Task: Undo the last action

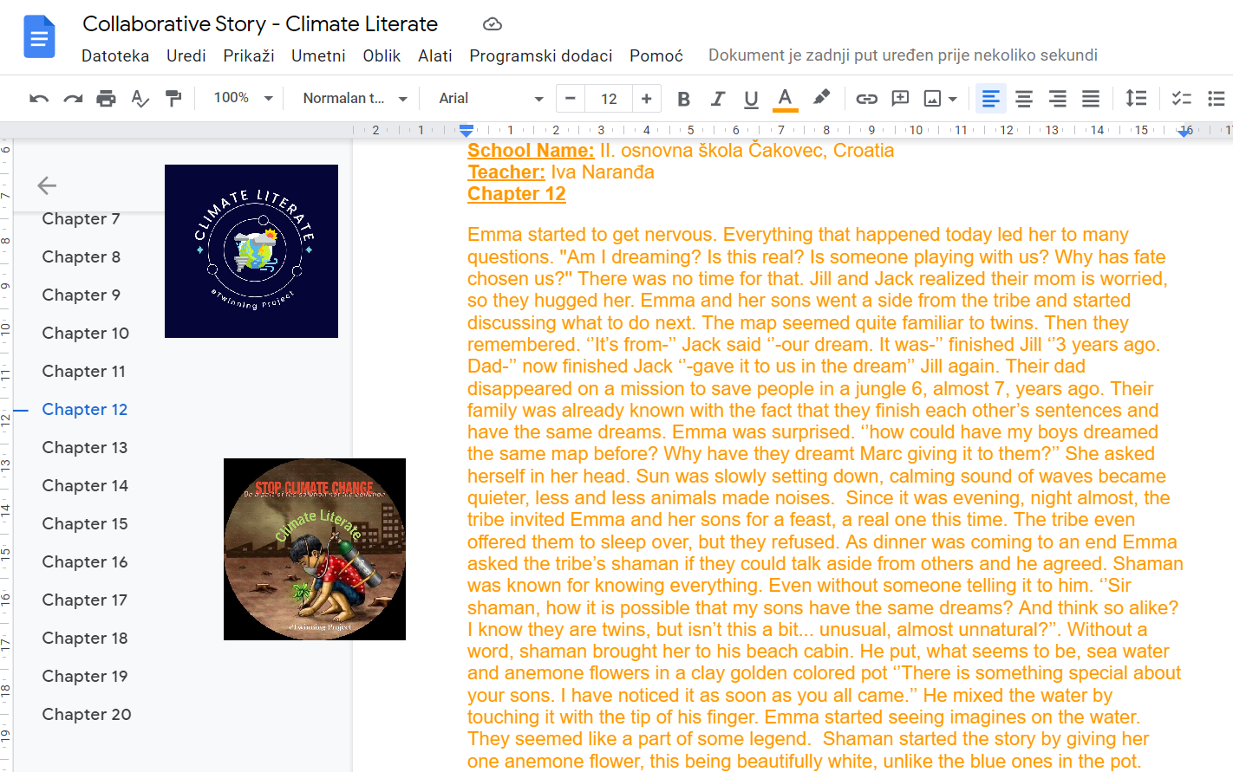Action: [x=39, y=99]
